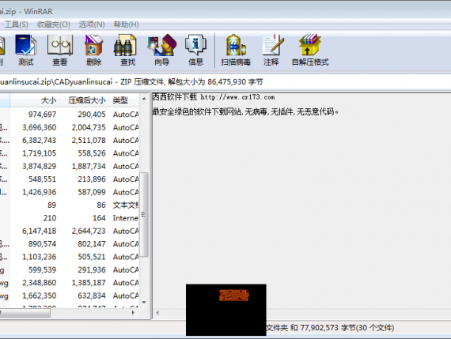The width and height of the screenshot is (451, 339).
Task: Launch the 向导 (Wizard) icon
Action: point(161,50)
